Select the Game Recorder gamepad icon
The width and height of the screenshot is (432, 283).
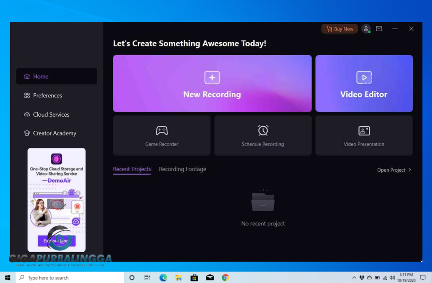[x=162, y=130]
